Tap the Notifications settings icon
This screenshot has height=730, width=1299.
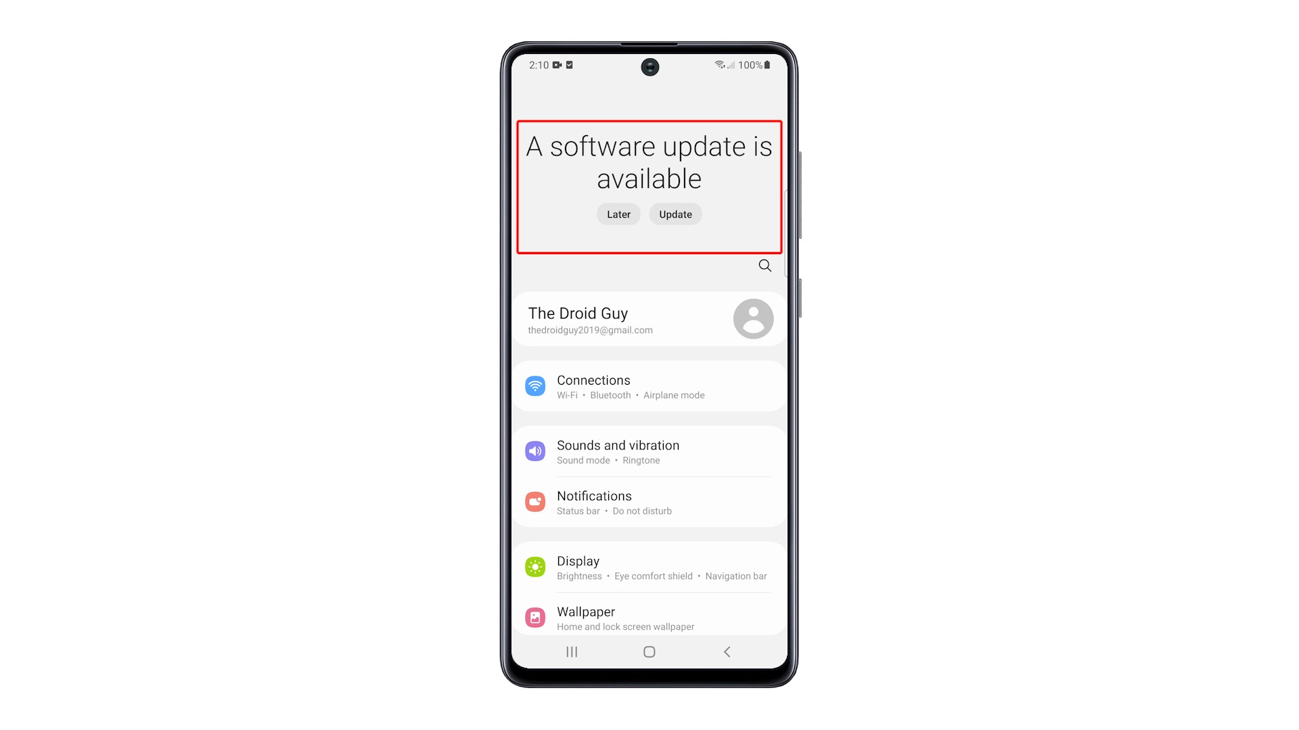[x=537, y=502]
